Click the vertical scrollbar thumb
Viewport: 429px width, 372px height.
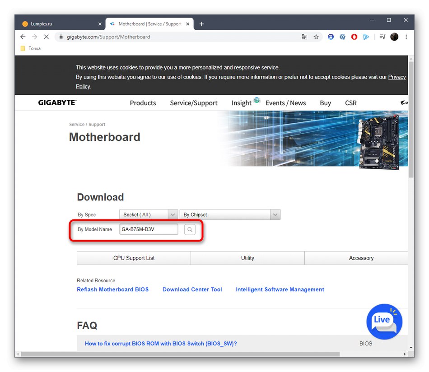[410, 120]
